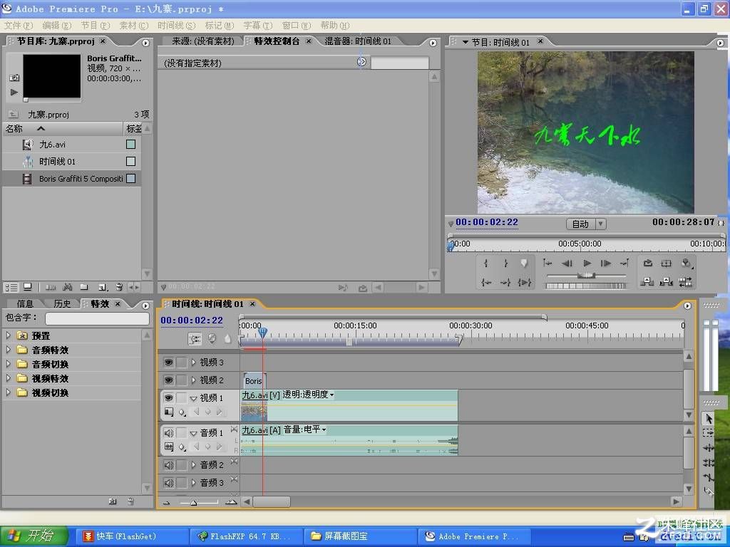Open the 文件(F) menu
730x547 pixels.
(x=19, y=26)
